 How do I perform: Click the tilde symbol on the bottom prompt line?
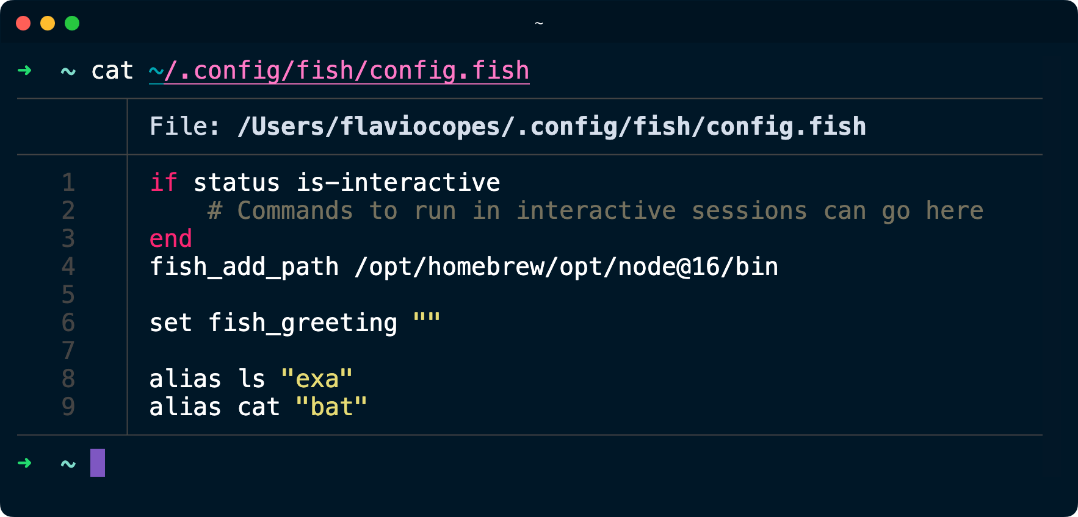click(67, 463)
